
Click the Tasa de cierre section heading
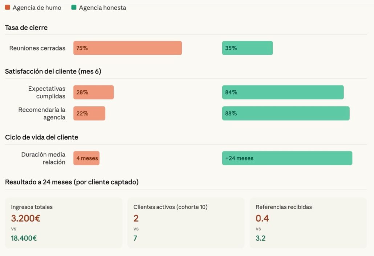coord(26,28)
